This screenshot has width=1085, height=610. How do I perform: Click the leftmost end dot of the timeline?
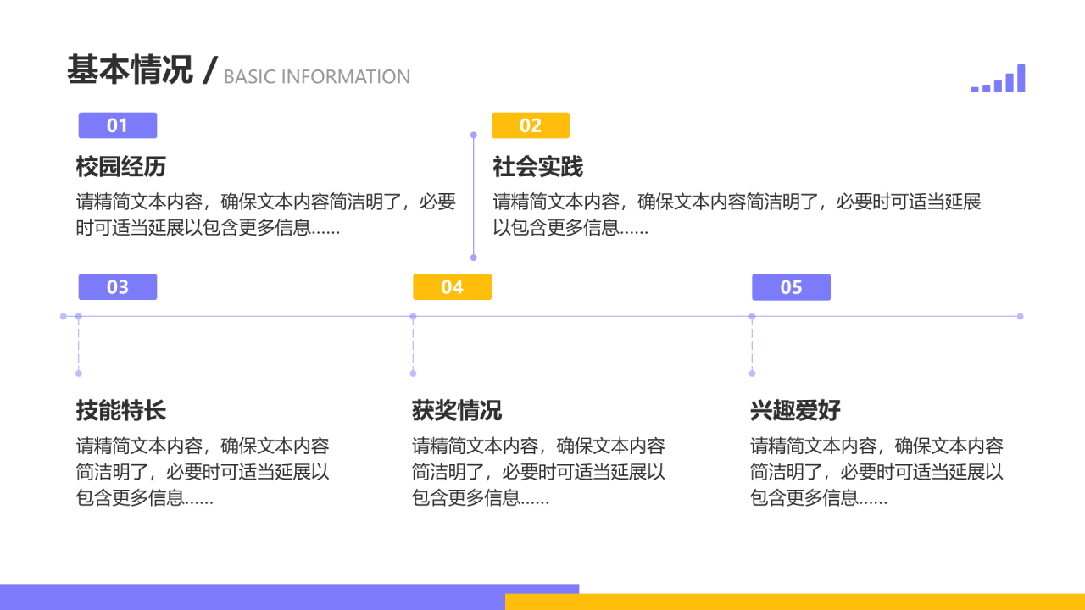tap(64, 316)
